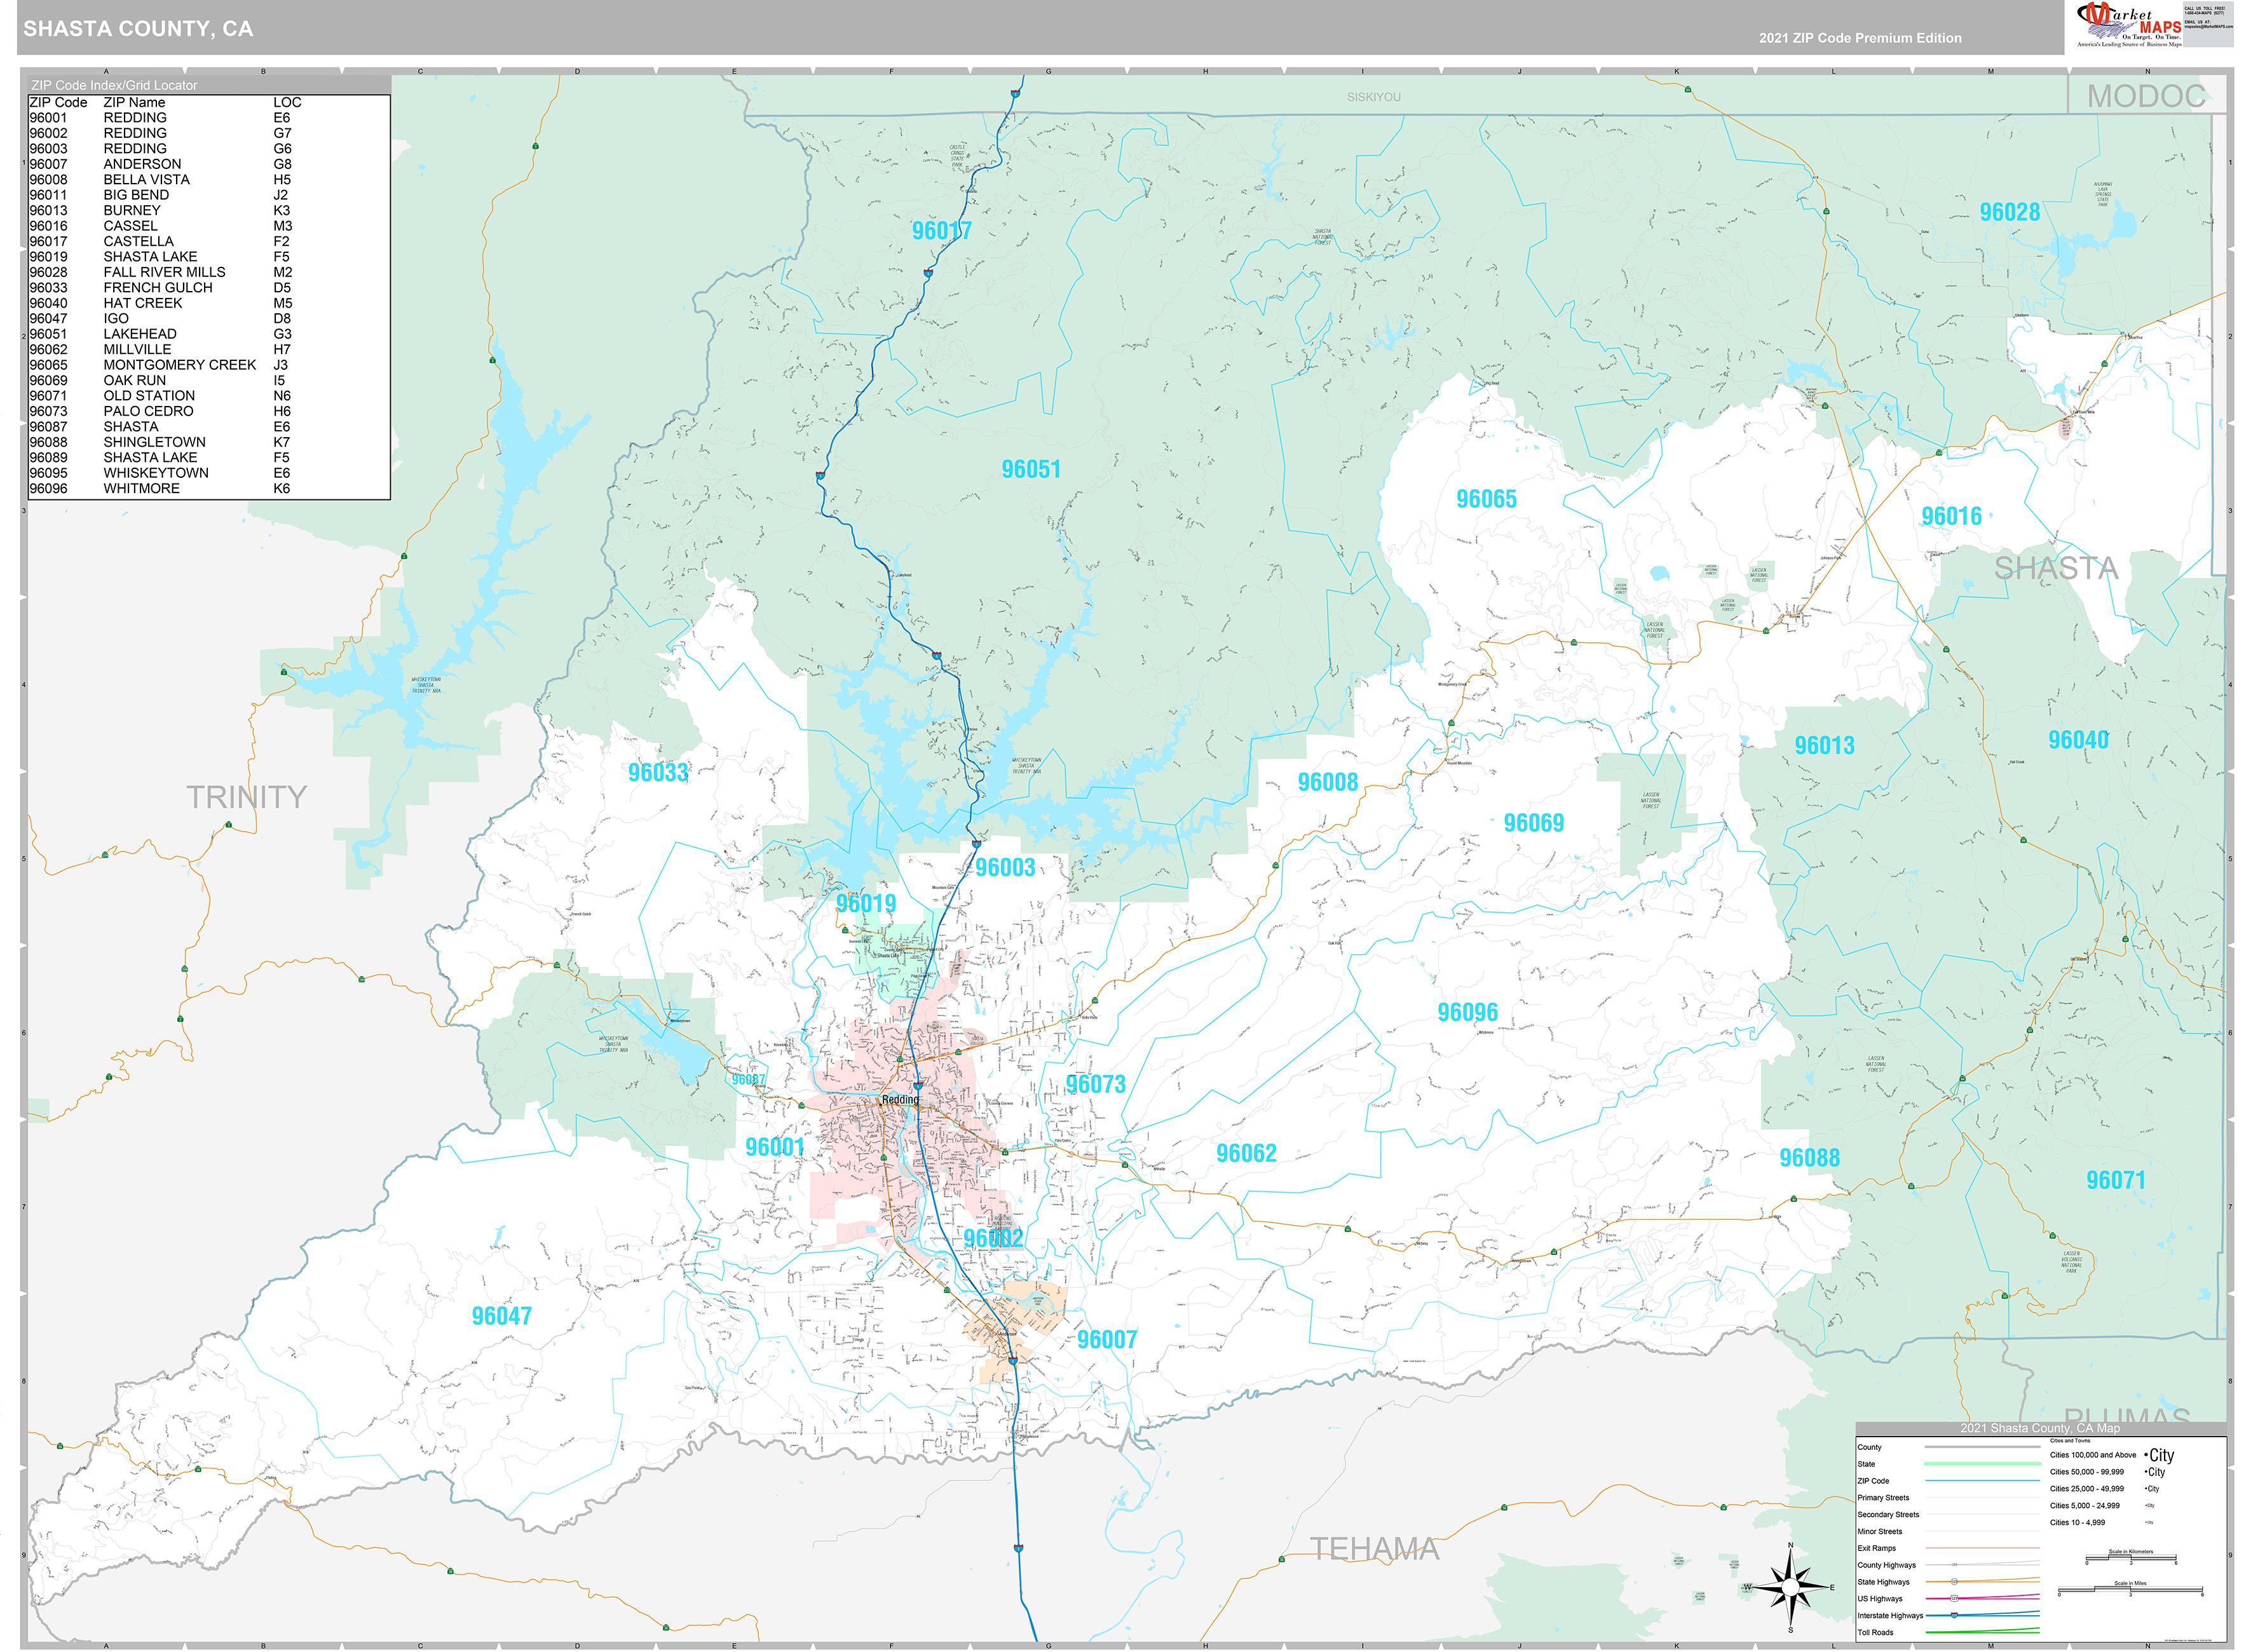Click the FRENCH GULCH index row

tap(165, 288)
